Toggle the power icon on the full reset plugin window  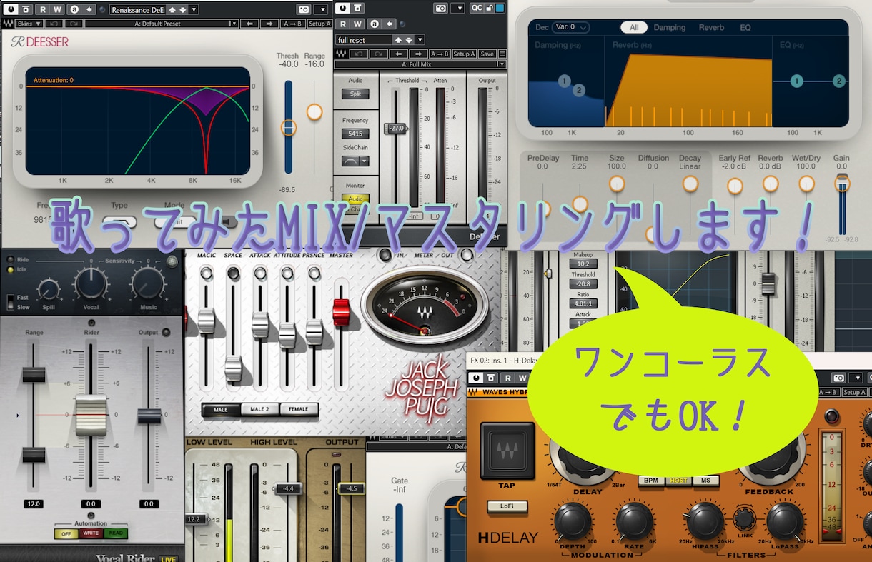[x=342, y=8]
